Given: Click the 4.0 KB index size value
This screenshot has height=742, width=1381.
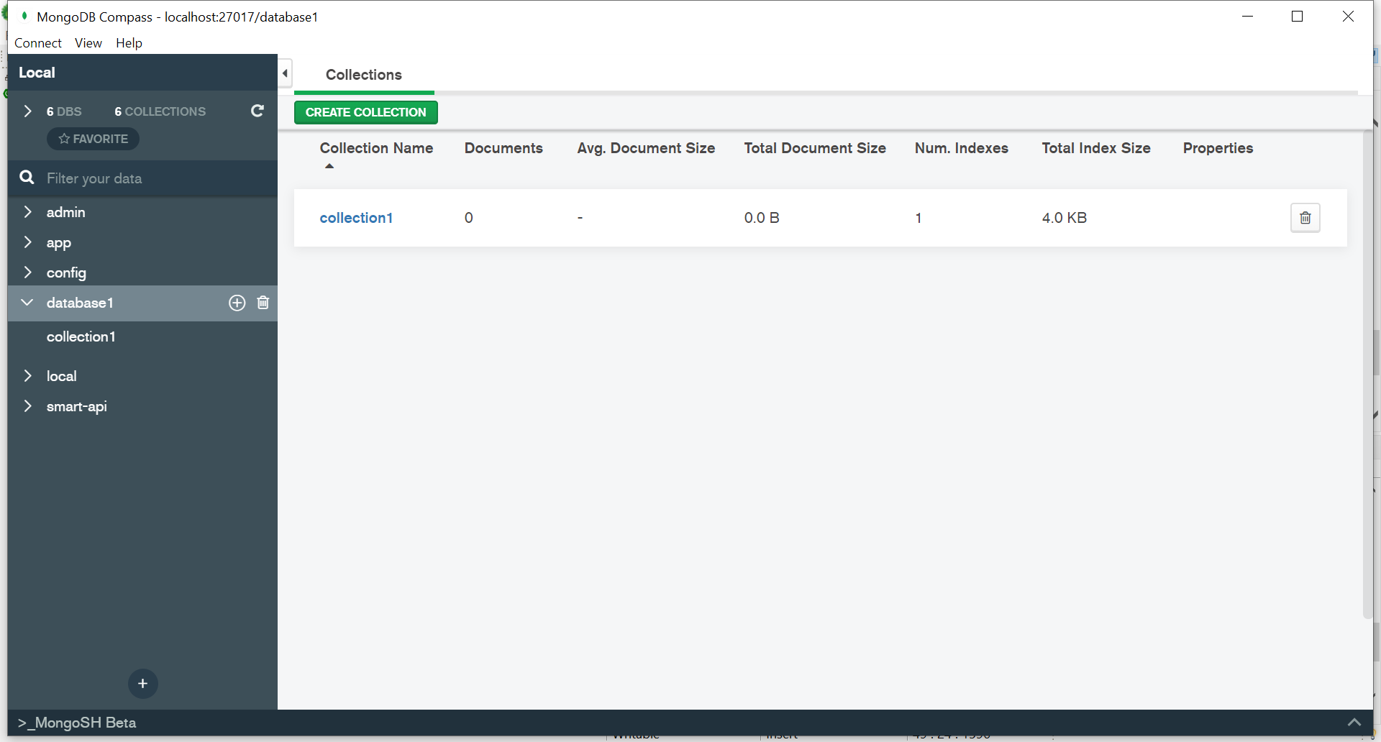Looking at the screenshot, I should click(1064, 218).
